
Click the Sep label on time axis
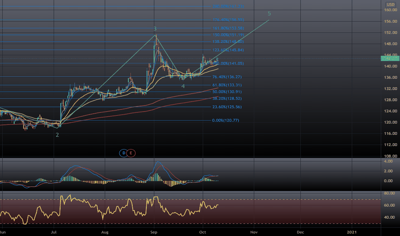point(154,232)
